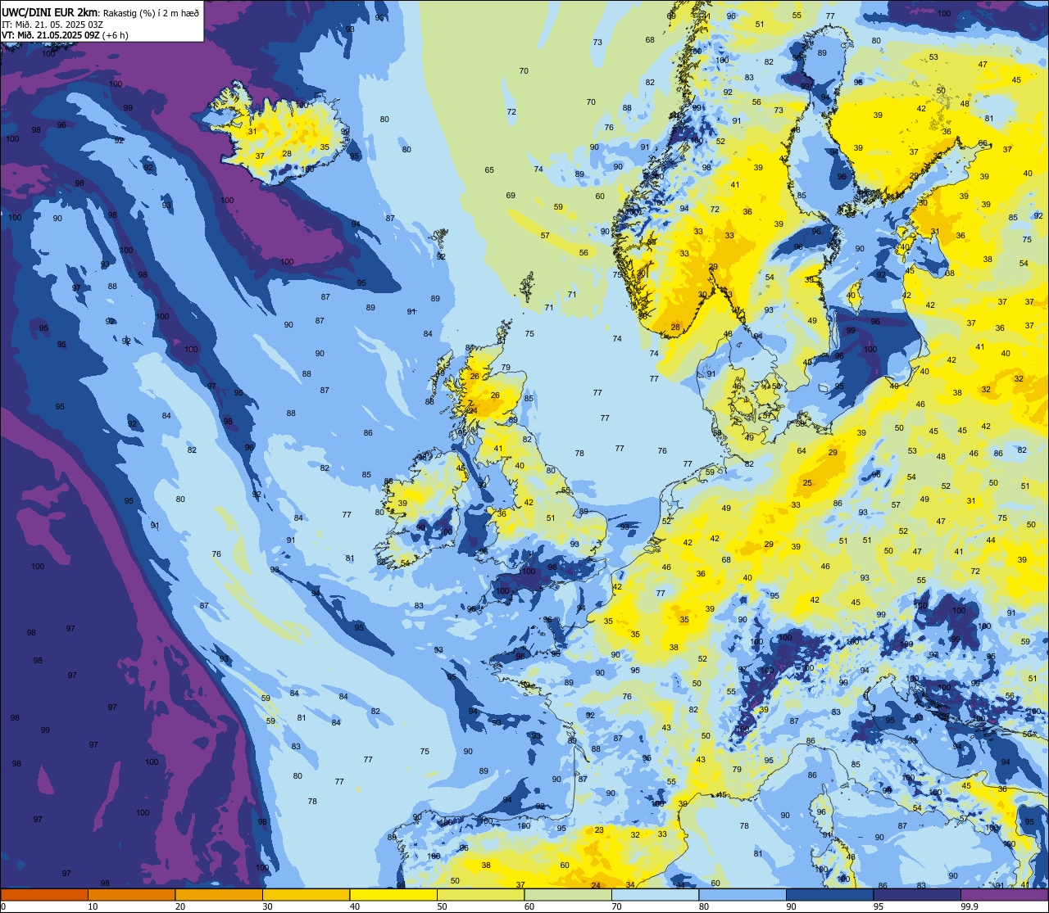Select the purple legend swatch above 99.9
The width and height of the screenshot is (1049, 913).
pyautogui.click(x=1004, y=894)
